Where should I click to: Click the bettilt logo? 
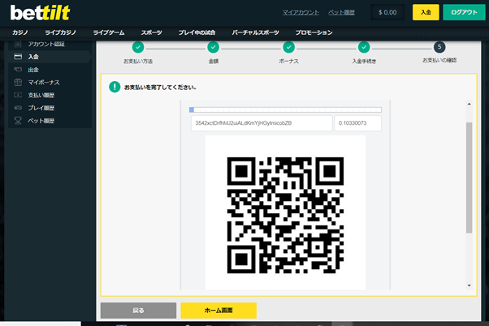tap(41, 13)
